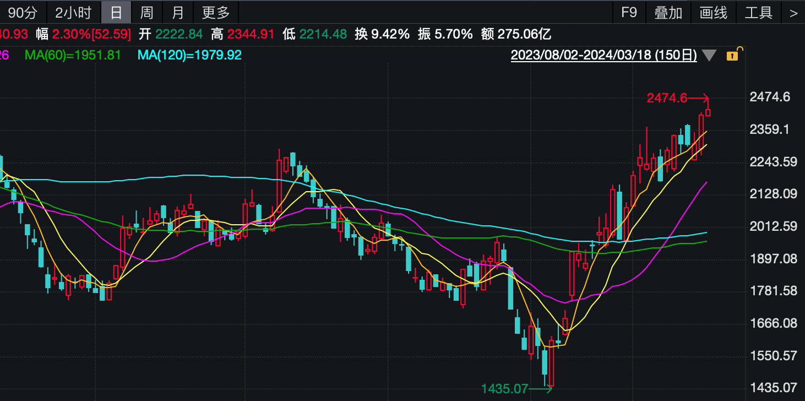The width and height of the screenshot is (805, 401).
Task: Click the green 1435.07 low marker label
Action: tap(505, 389)
